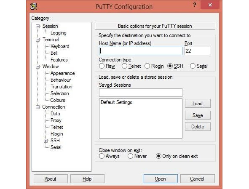249x189 pixels.
Task: Collapse the Window tree node
Action: coord(37,67)
